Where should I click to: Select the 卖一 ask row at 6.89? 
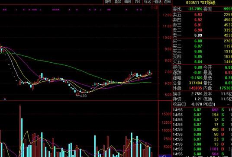(x=202, y=35)
